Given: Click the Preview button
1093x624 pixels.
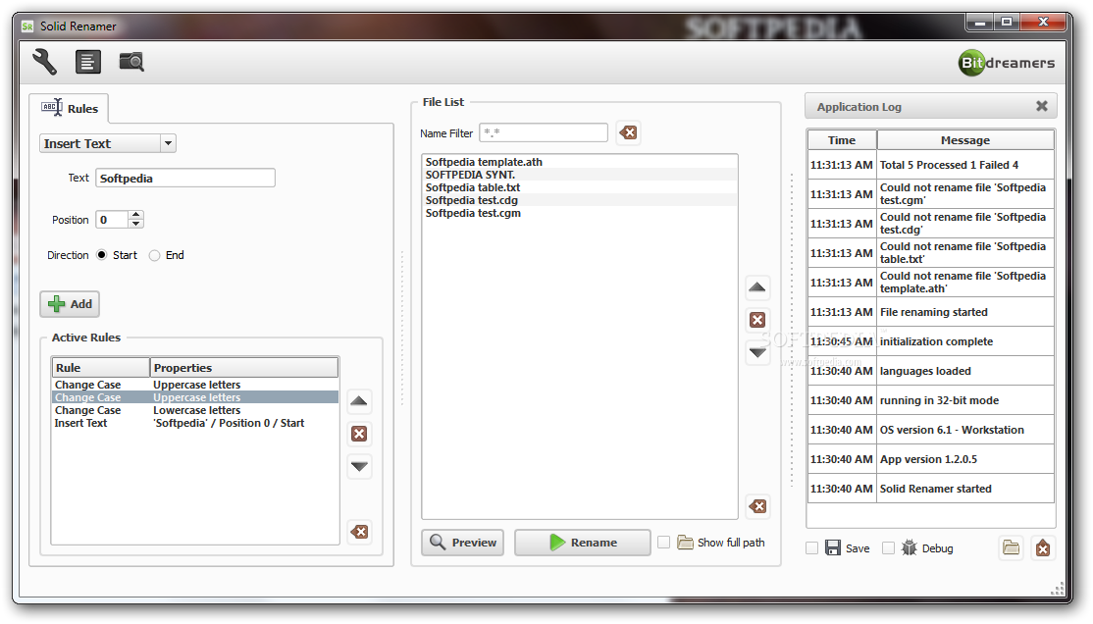Looking at the screenshot, I should pos(463,543).
